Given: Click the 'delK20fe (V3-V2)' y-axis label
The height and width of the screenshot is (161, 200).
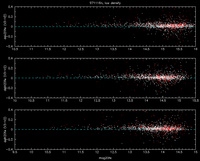Looking at the screenshot, I should tap(5, 129).
